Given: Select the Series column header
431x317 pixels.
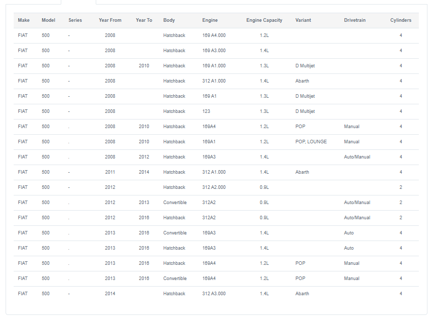Looking at the screenshot, I should [75, 20].
